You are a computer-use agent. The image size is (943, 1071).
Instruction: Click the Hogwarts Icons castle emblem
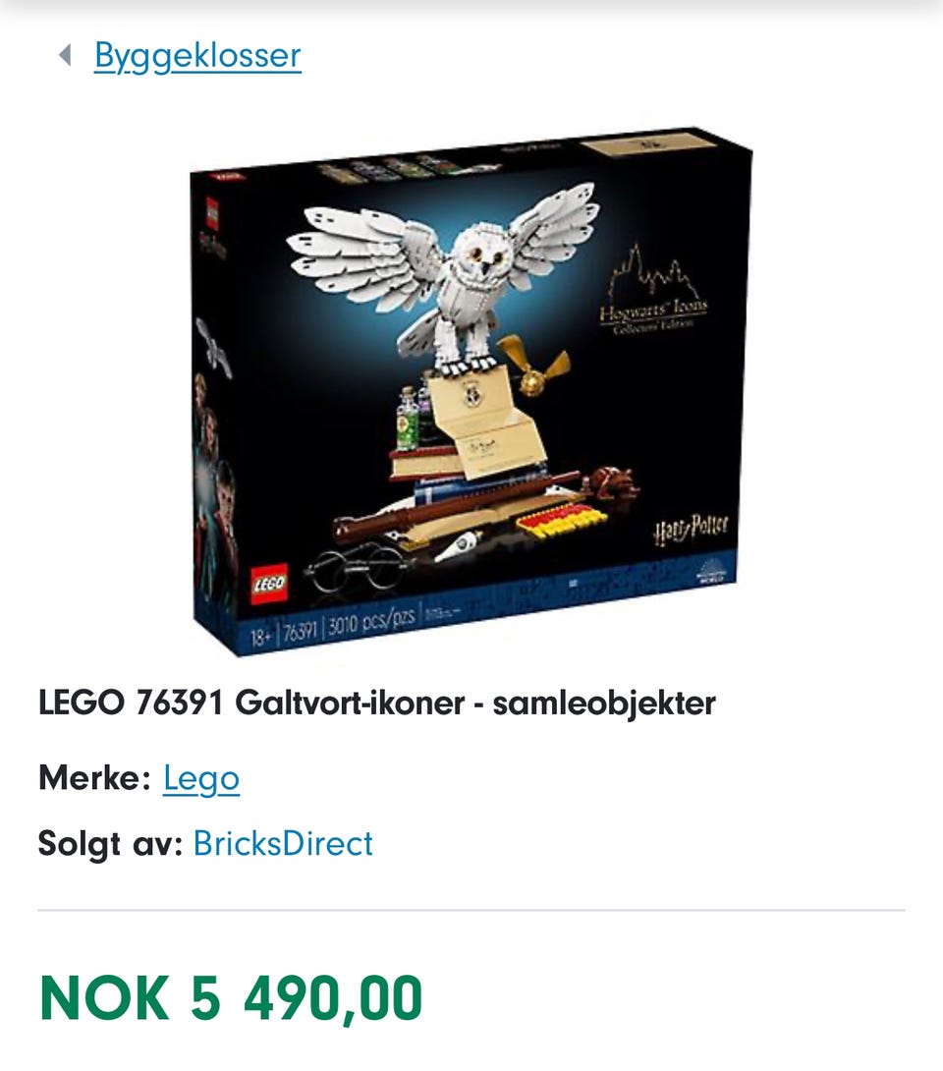point(654,290)
